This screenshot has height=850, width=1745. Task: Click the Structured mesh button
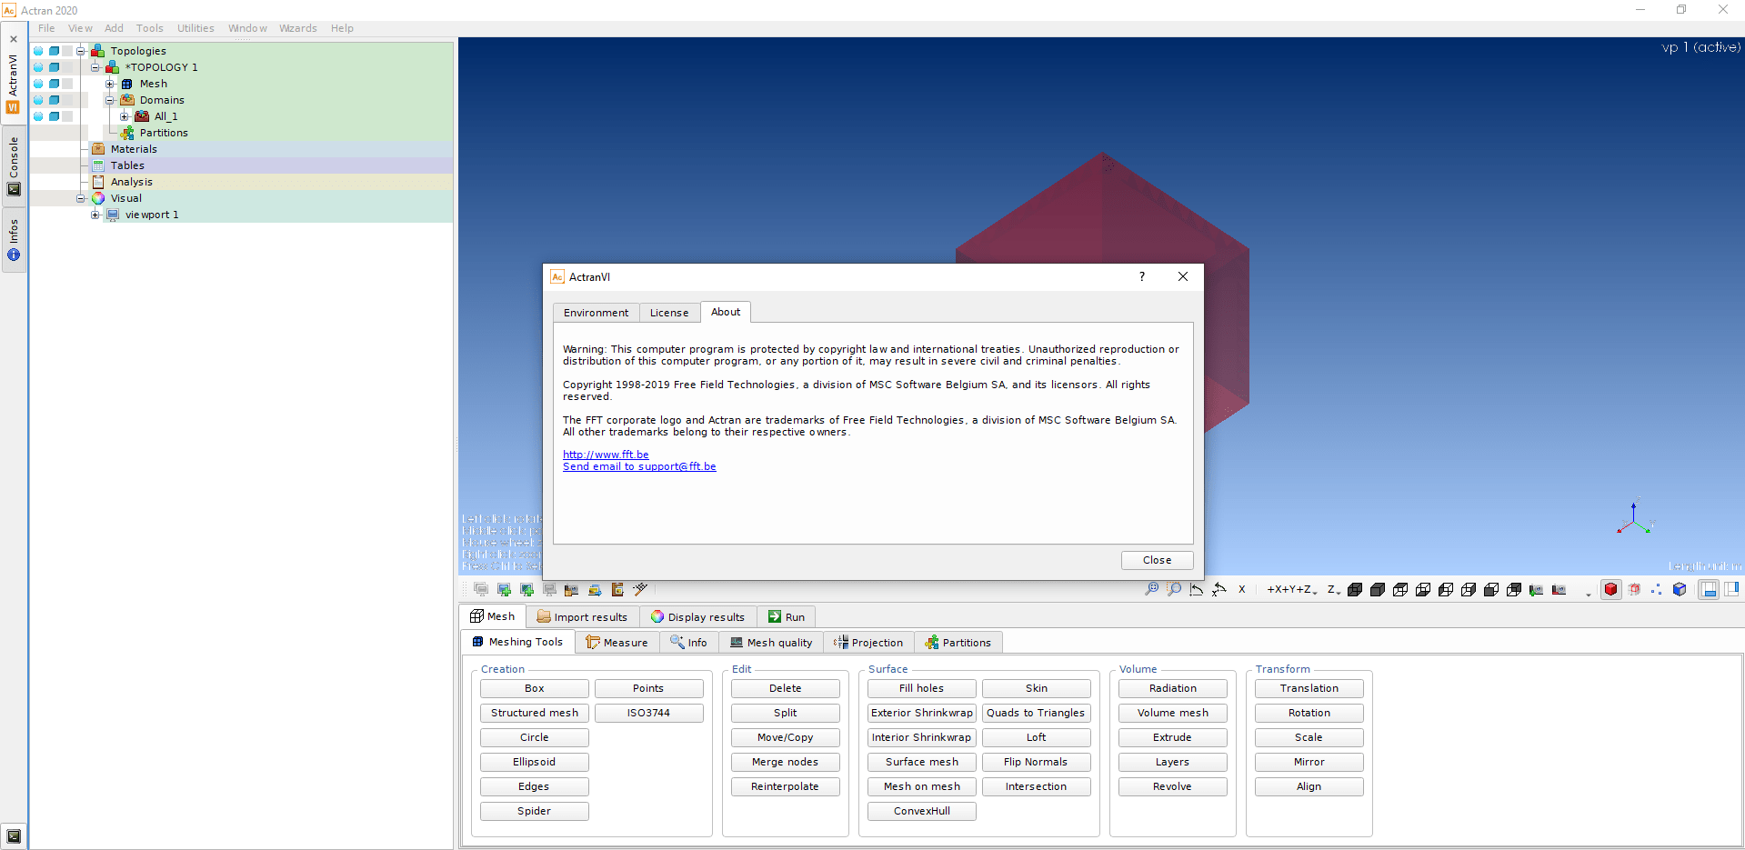point(535,713)
